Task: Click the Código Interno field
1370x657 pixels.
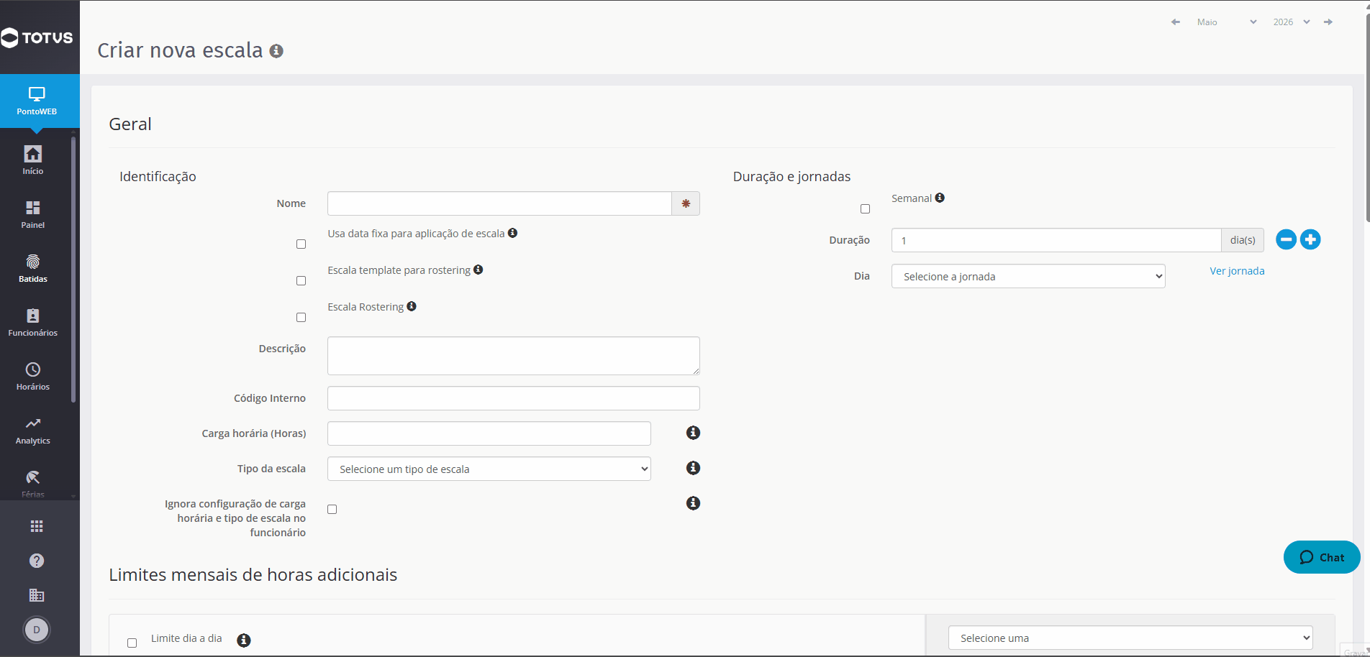Action: click(514, 398)
